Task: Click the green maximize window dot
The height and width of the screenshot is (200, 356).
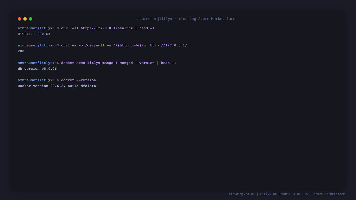Action: pos(31,19)
